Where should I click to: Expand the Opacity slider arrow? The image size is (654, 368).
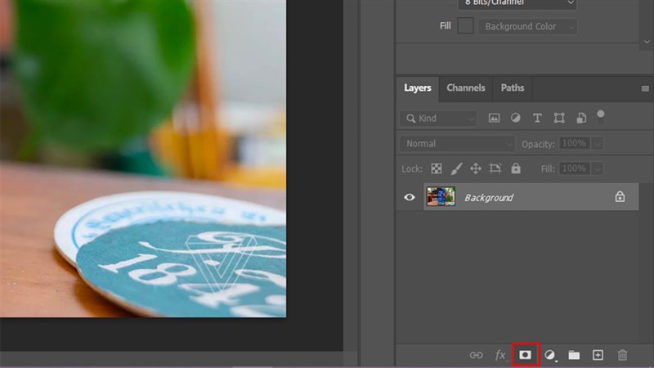click(x=598, y=144)
